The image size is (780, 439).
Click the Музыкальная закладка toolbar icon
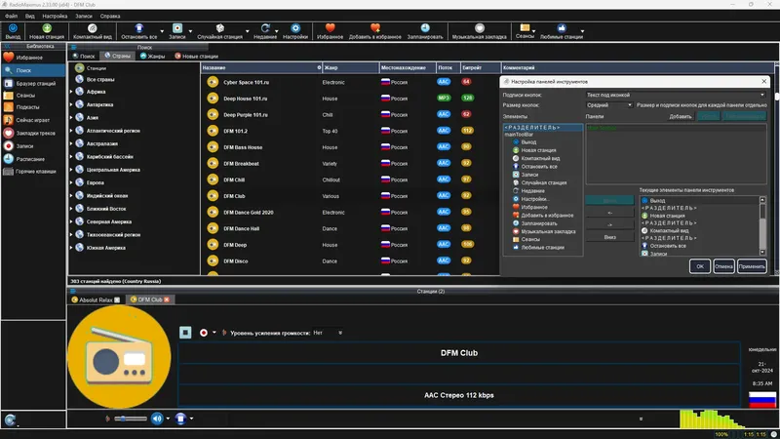click(479, 28)
